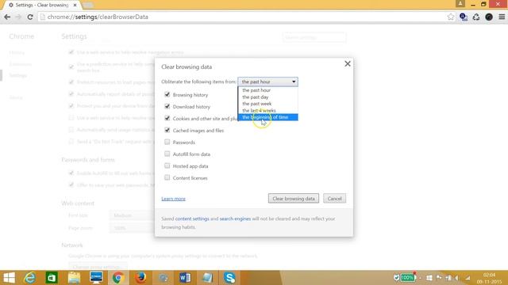Open Microsoft Word from taskbar
The height and width of the screenshot is (285, 508).
(x=185, y=278)
